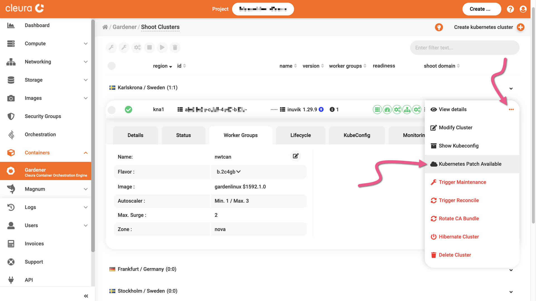
Task: Open the Flavor b.2c4gb dropdown
Action: (x=229, y=172)
